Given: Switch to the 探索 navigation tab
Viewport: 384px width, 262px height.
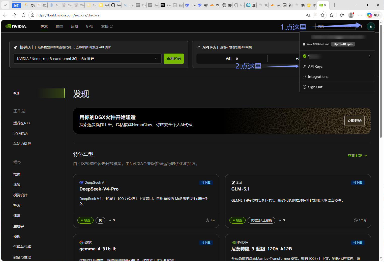Looking at the screenshot, I should click(x=44, y=26).
